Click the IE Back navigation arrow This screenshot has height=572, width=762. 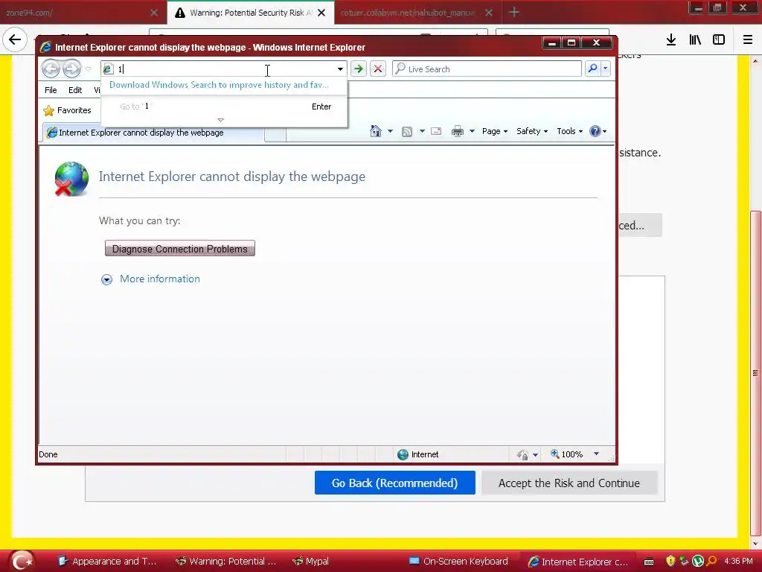pos(51,69)
